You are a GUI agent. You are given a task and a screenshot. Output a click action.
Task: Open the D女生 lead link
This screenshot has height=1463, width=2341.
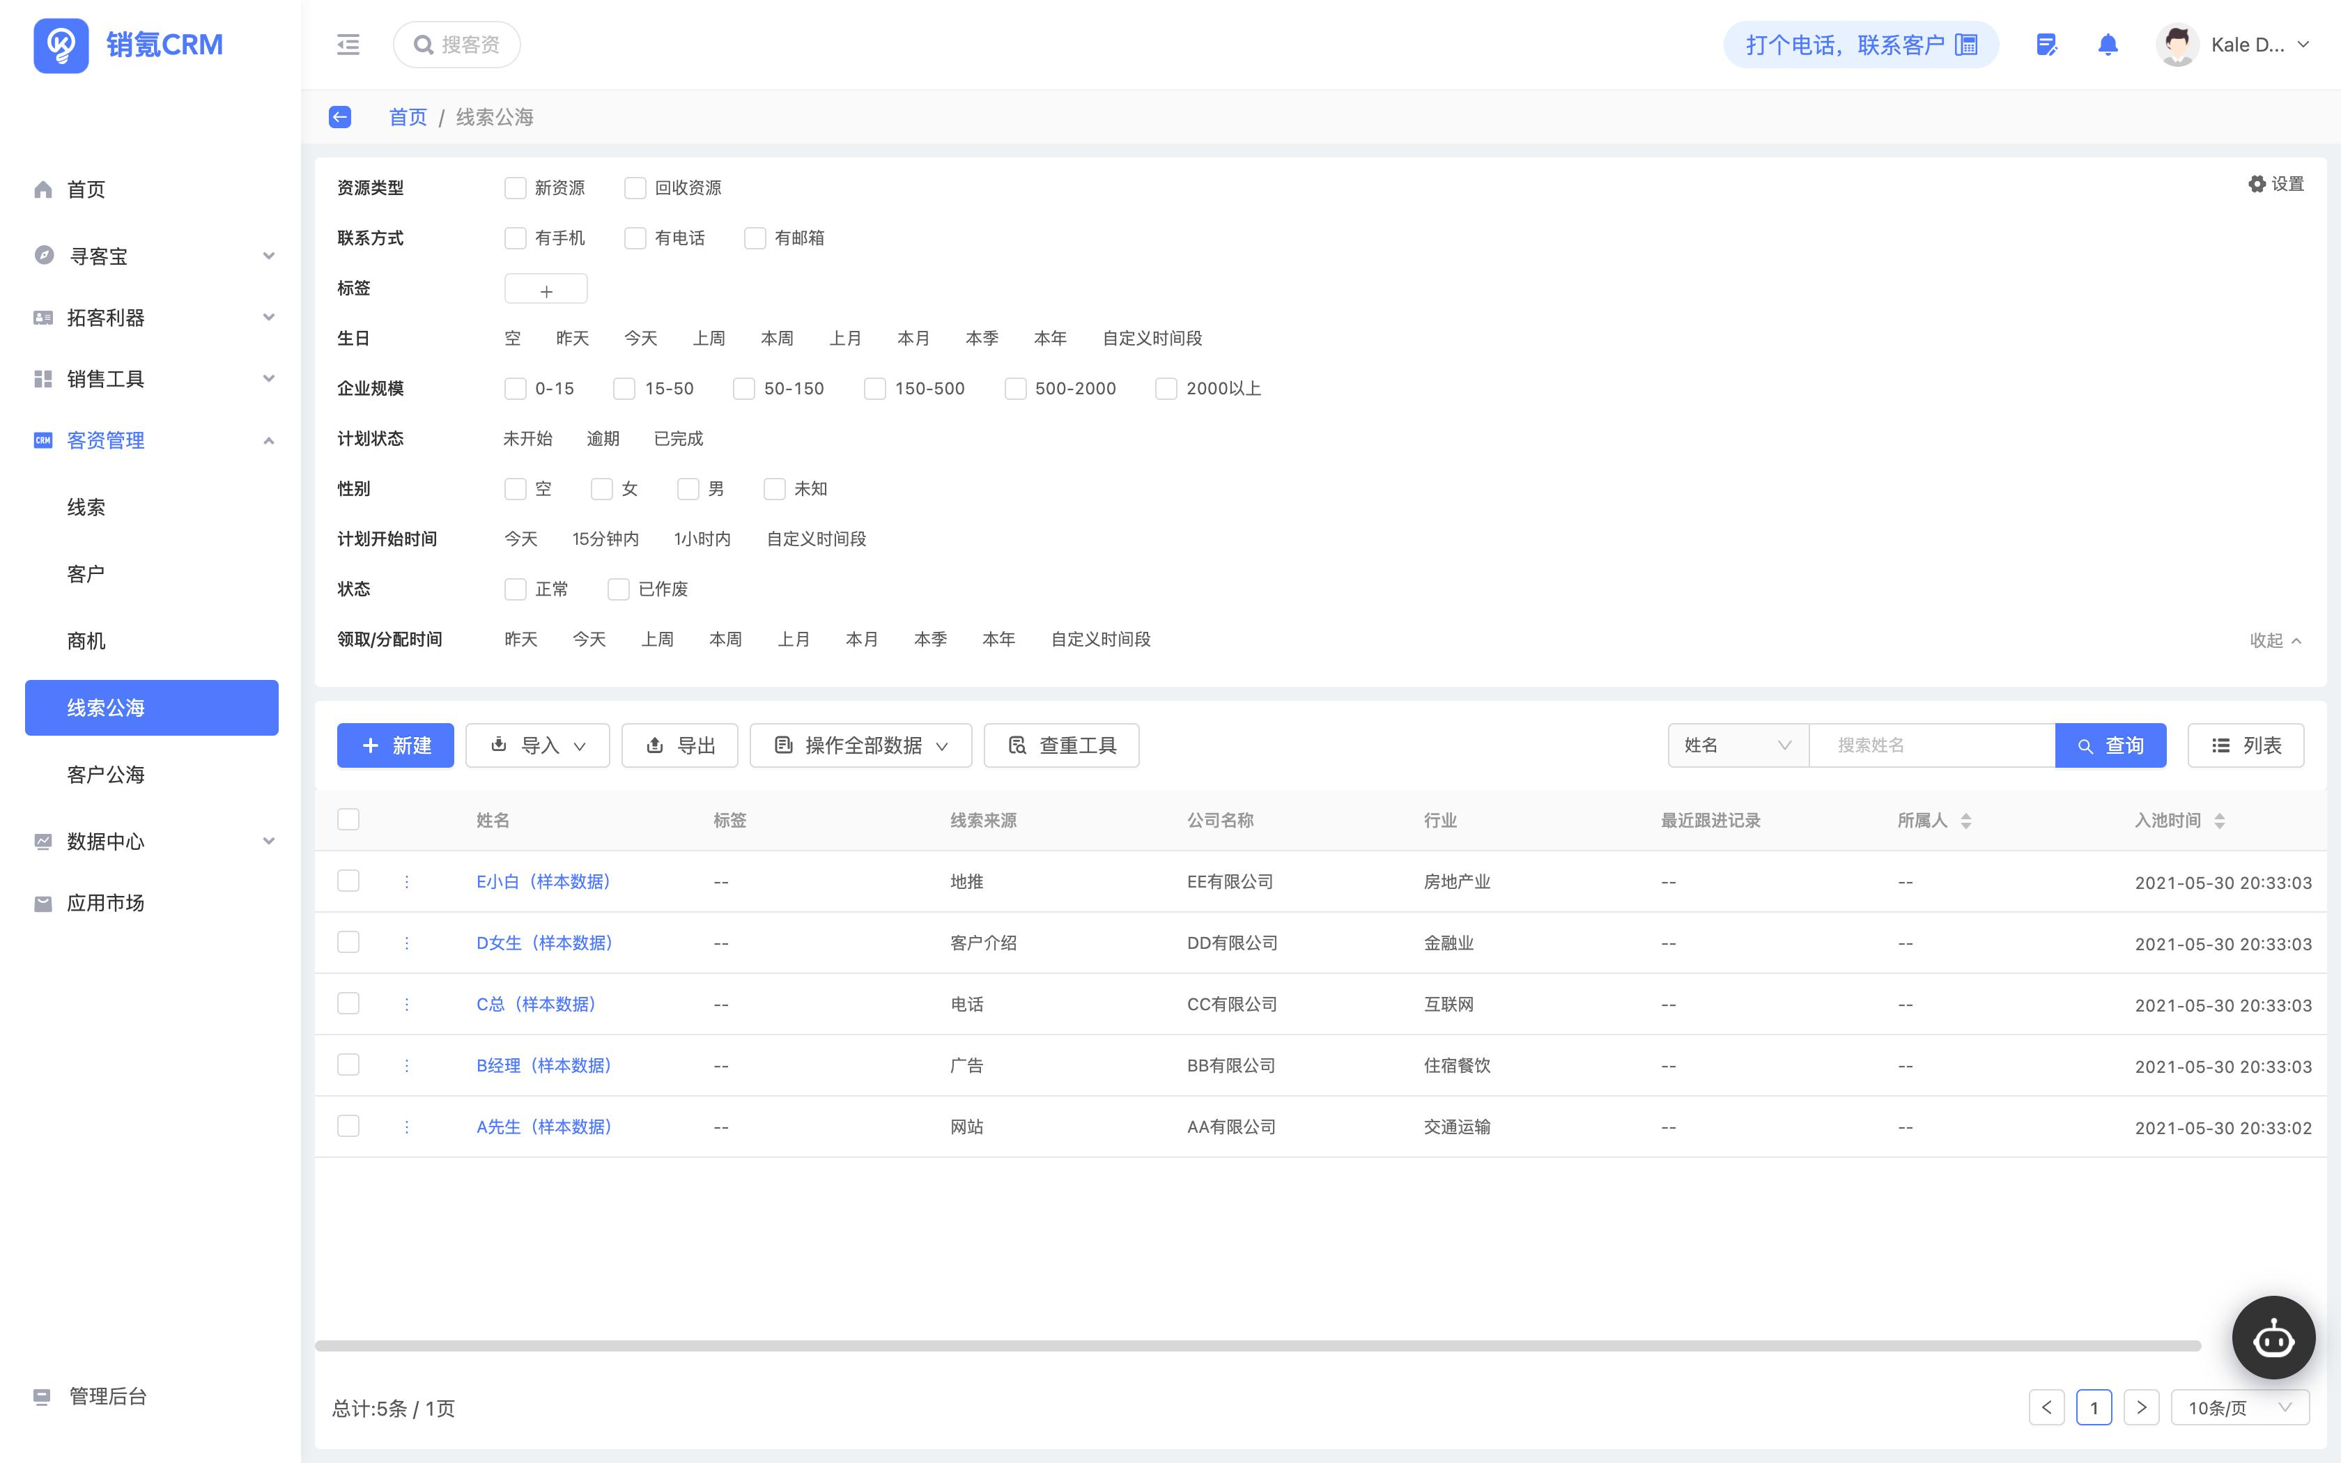543,943
